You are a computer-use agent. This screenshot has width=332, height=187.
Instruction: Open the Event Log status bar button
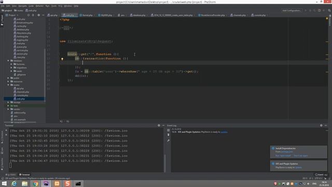coord(321,175)
